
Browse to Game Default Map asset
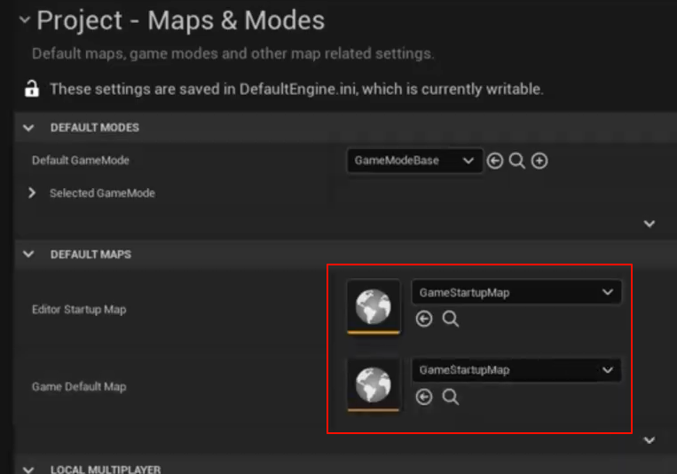(x=451, y=397)
